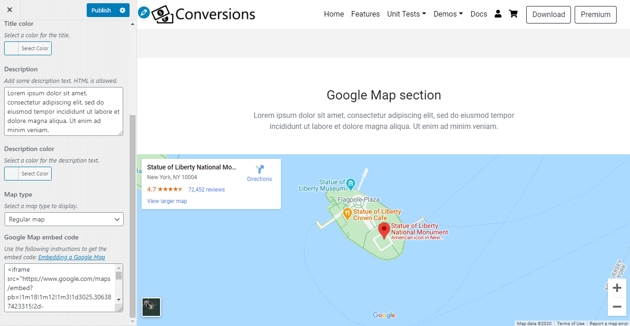Screen dimensions: 630x326
Task: Click the Download button
Action: point(548,15)
